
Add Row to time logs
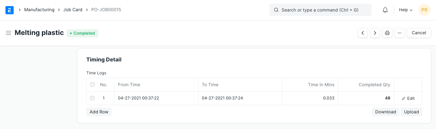pos(99,112)
